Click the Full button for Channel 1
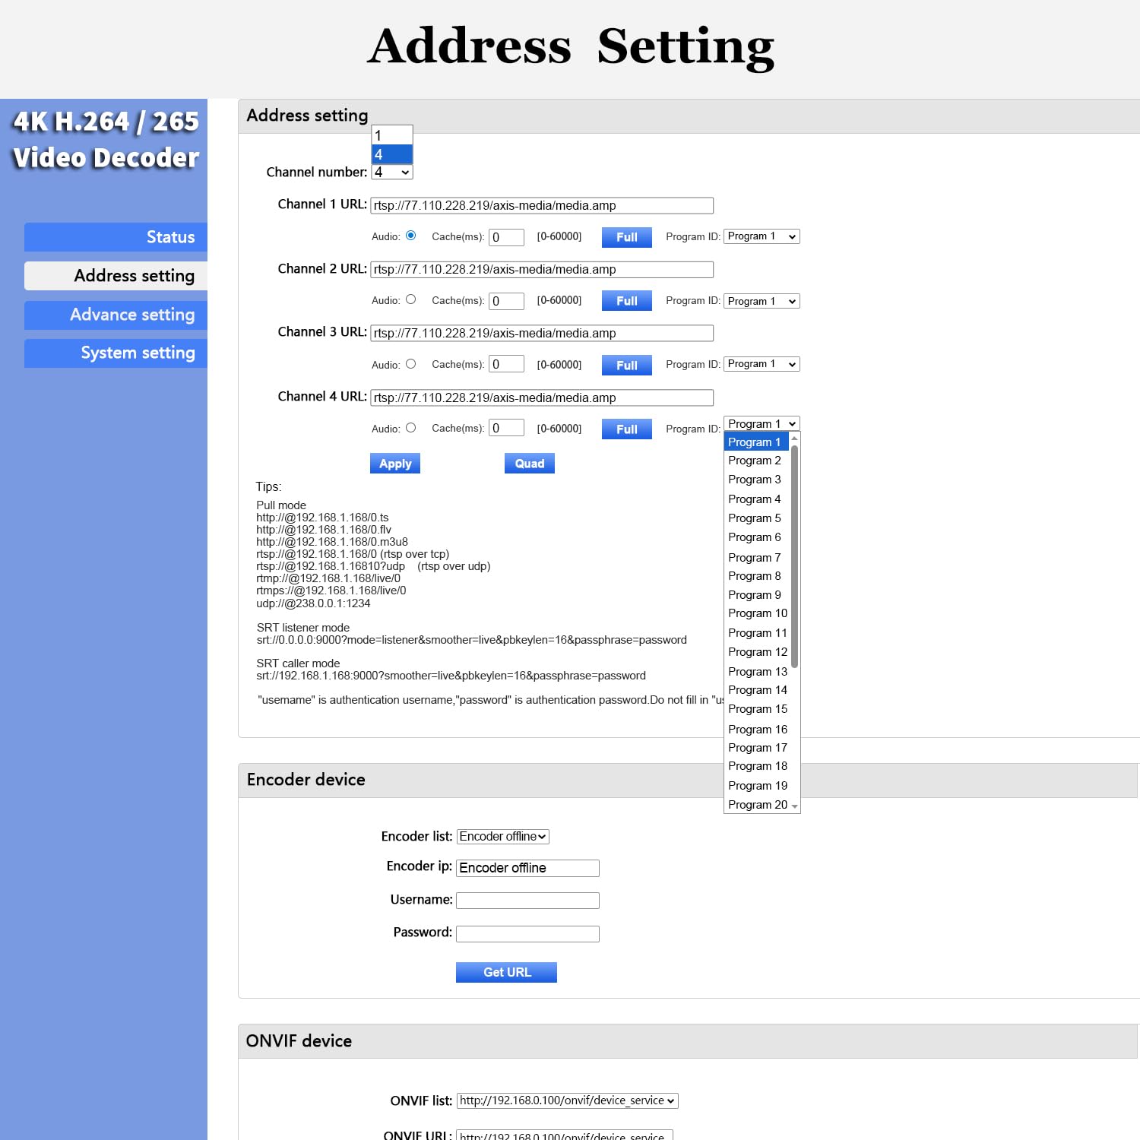This screenshot has height=1140, width=1140. tap(626, 236)
